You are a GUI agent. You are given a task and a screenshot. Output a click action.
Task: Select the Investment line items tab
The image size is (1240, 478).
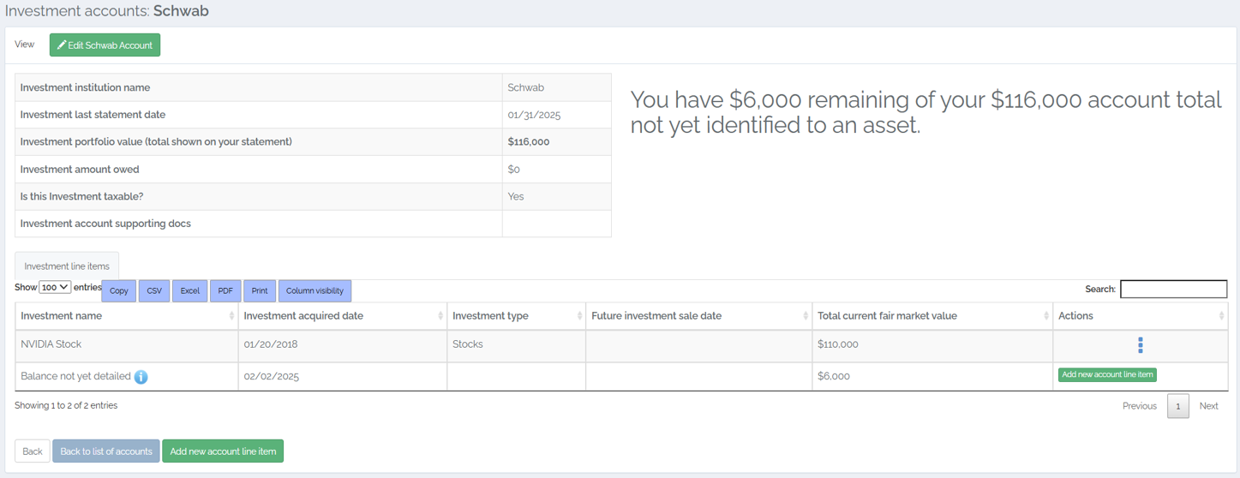(67, 266)
